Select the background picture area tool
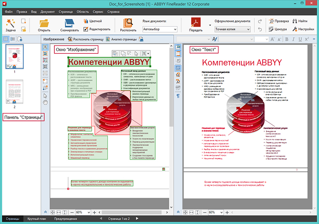The image size is (319, 224). [45, 60]
